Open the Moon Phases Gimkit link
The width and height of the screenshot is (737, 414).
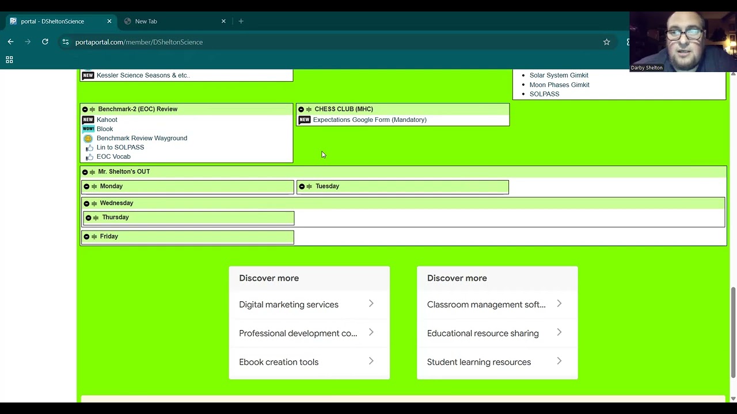pos(560,85)
